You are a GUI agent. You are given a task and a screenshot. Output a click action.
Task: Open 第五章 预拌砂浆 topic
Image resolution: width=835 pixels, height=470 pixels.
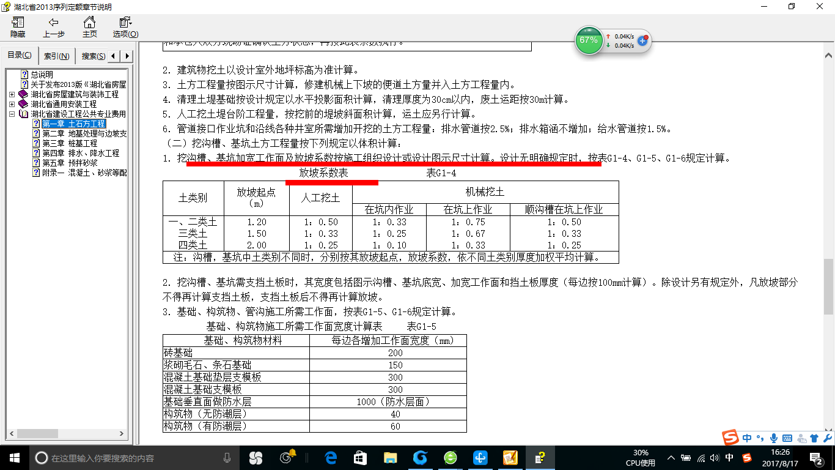pos(69,163)
